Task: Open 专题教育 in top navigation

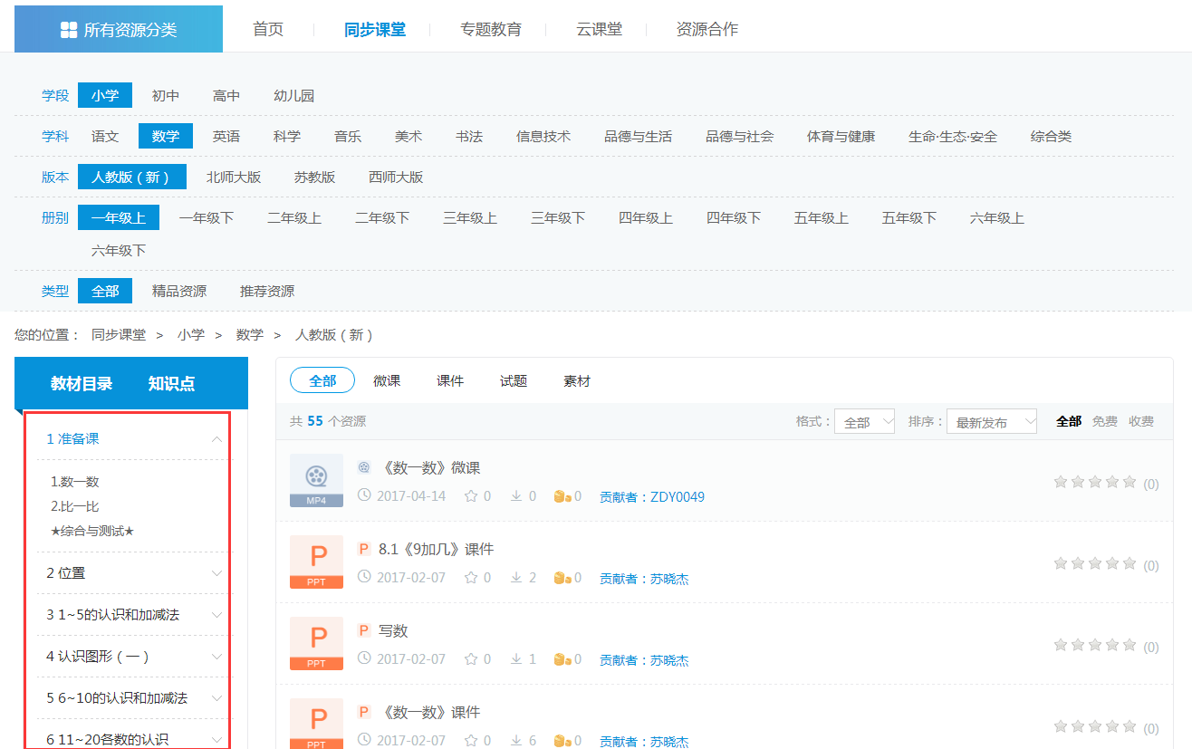Action: [491, 29]
